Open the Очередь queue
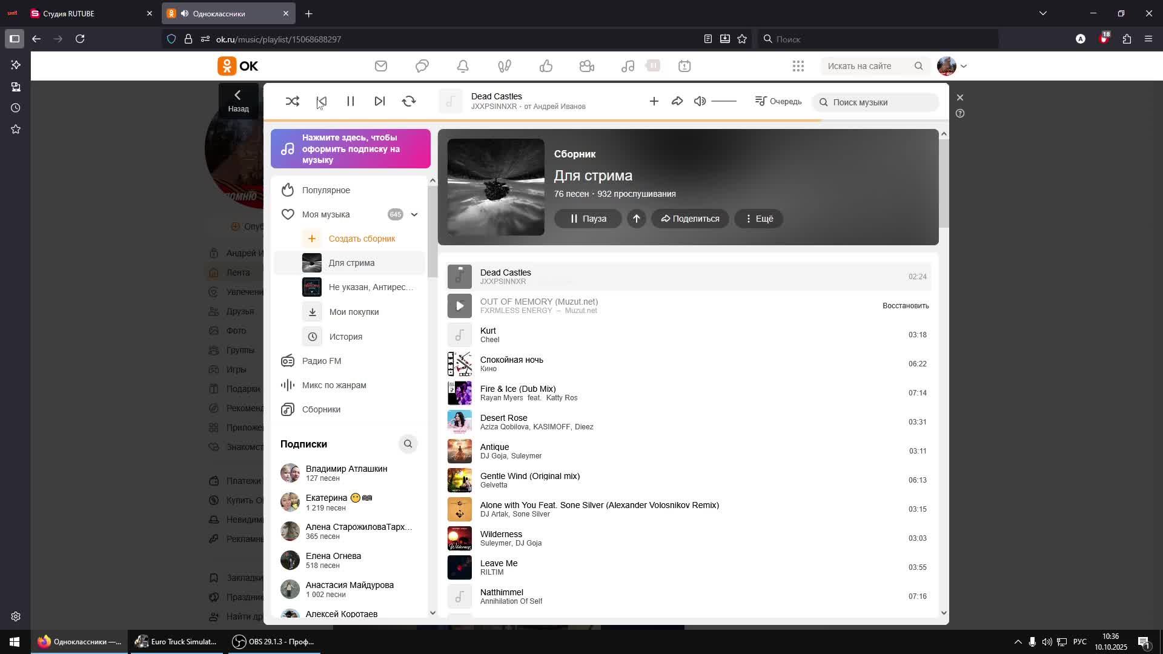 (x=778, y=101)
